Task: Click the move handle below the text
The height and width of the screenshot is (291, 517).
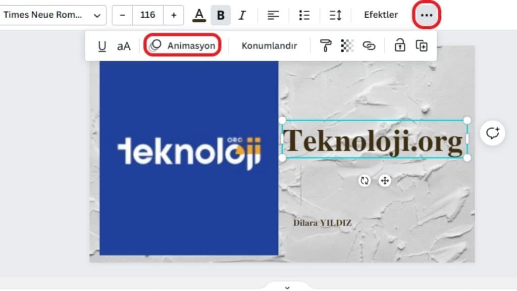Action: 384,180
